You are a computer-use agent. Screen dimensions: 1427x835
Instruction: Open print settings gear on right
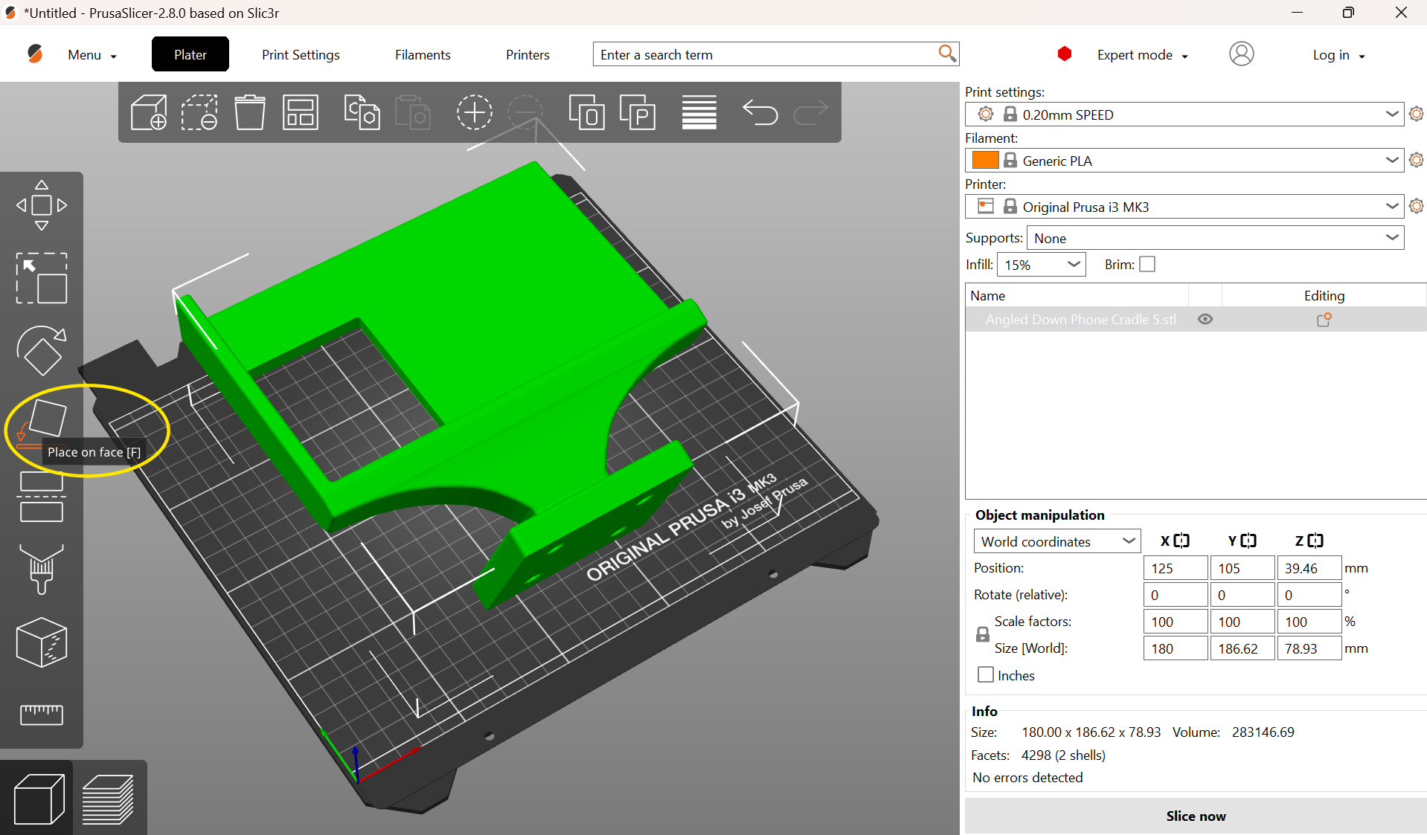coord(1417,114)
